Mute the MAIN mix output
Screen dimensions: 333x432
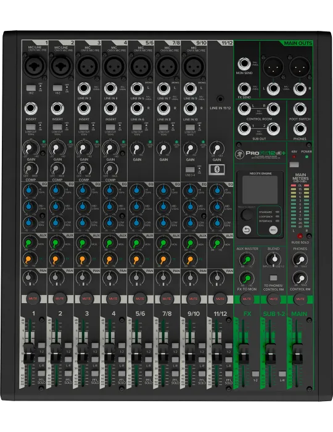point(300,299)
